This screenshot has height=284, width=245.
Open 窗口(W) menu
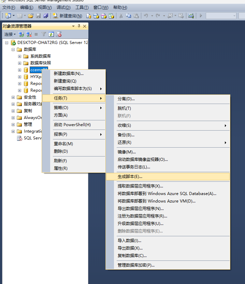101,8
